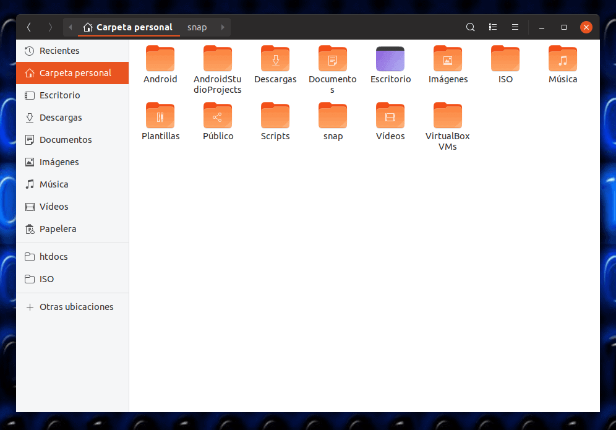Open the Música folder icon in grid
Viewport: 616px width, 430px height.
pyautogui.click(x=563, y=59)
